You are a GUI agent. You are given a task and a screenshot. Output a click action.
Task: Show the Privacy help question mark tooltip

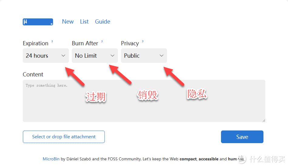(x=143, y=41)
